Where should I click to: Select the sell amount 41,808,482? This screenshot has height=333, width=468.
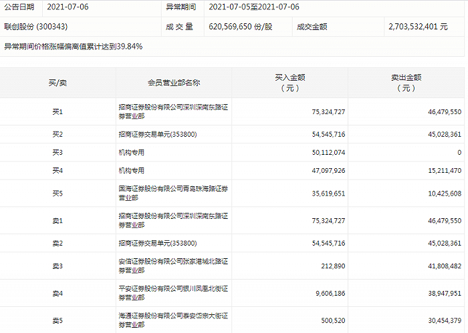[x=445, y=266]
